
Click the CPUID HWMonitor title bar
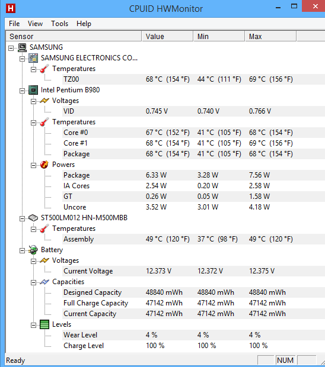pos(166,9)
